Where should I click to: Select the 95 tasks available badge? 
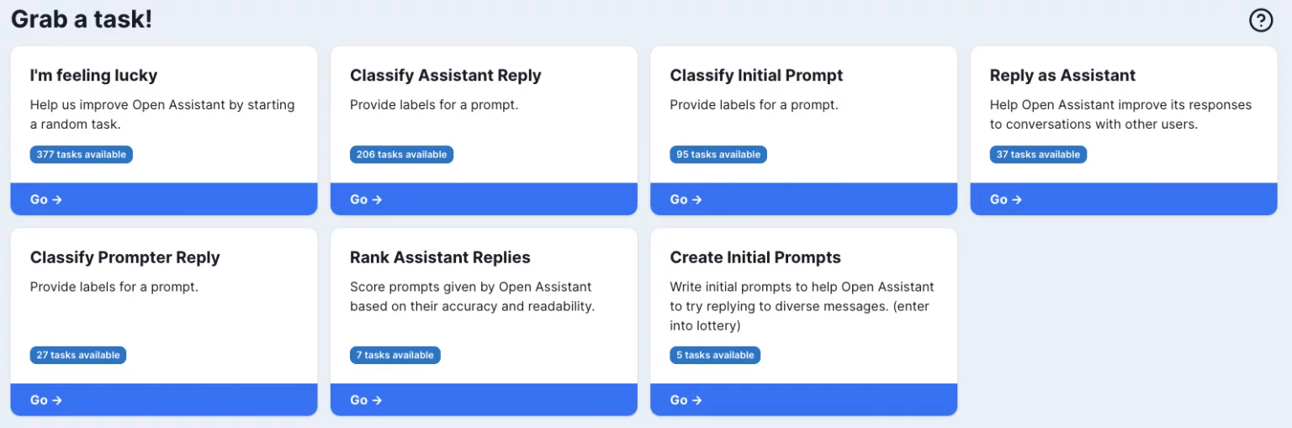point(718,155)
